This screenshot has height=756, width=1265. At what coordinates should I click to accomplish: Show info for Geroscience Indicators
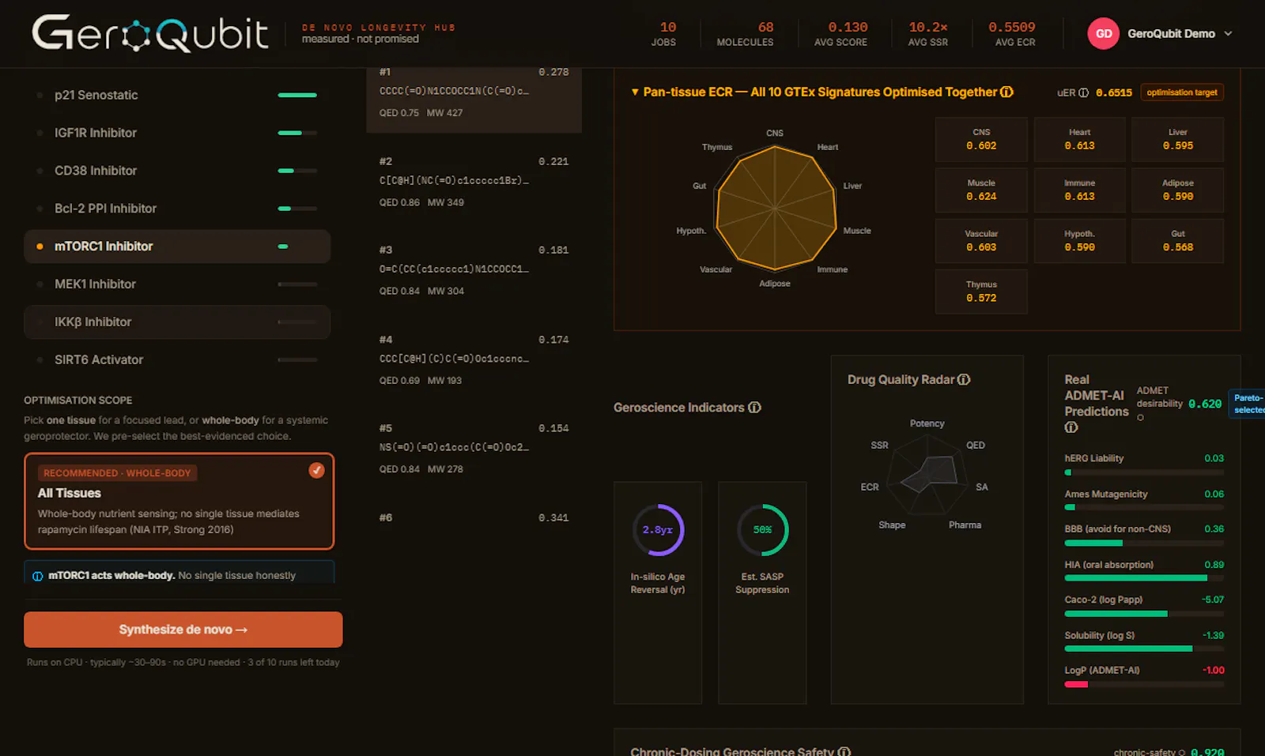click(754, 408)
